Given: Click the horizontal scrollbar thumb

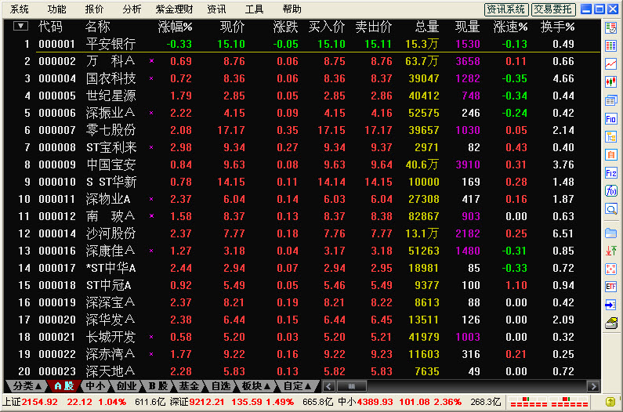Looking at the screenshot, I should (351, 386).
